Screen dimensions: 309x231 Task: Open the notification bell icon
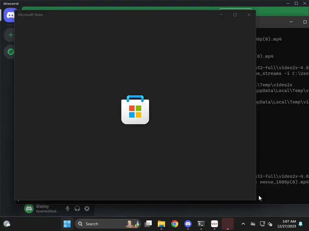pos(301,224)
